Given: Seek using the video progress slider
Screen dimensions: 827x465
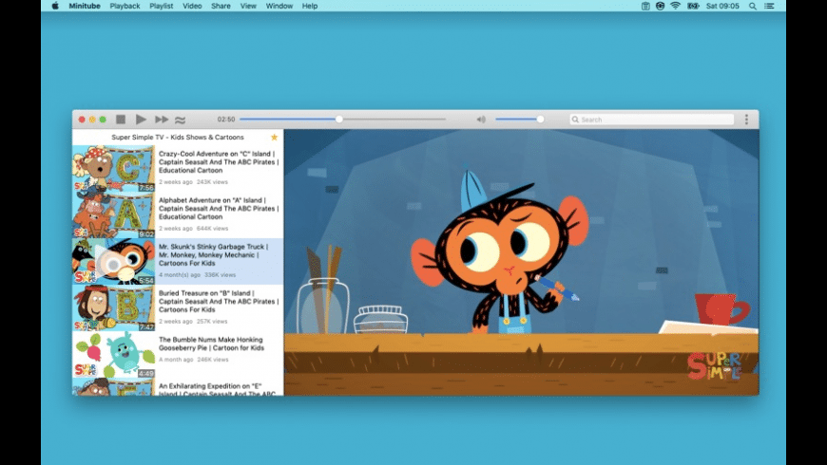Looking at the screenshot, I should click(342, 119).
